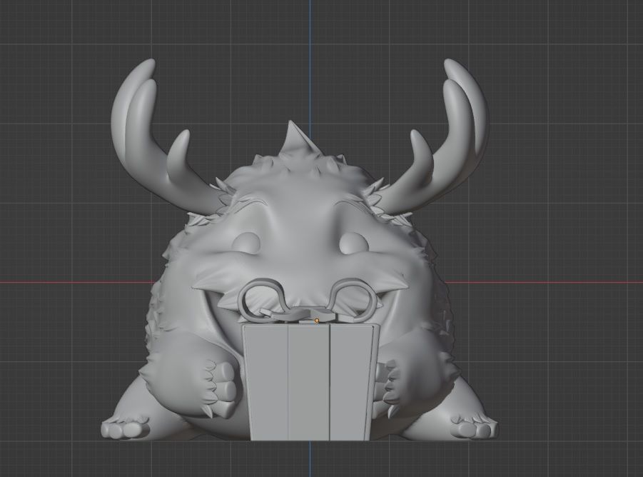Select the ribbon bow loop on the left
The width and height of the screenshot is (643, 477).
click(x=263, y=300)
